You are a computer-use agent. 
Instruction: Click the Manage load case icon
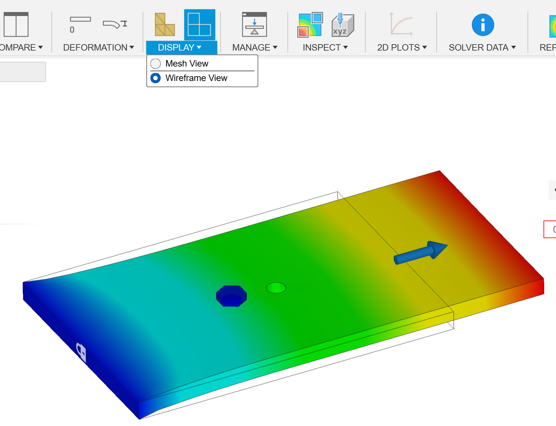255,25
